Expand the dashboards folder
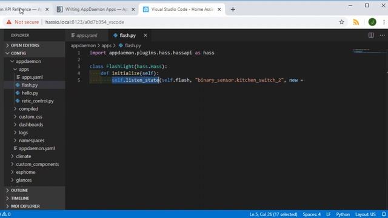The height and width of the screenshot is (218, 388). click(35, 125)
